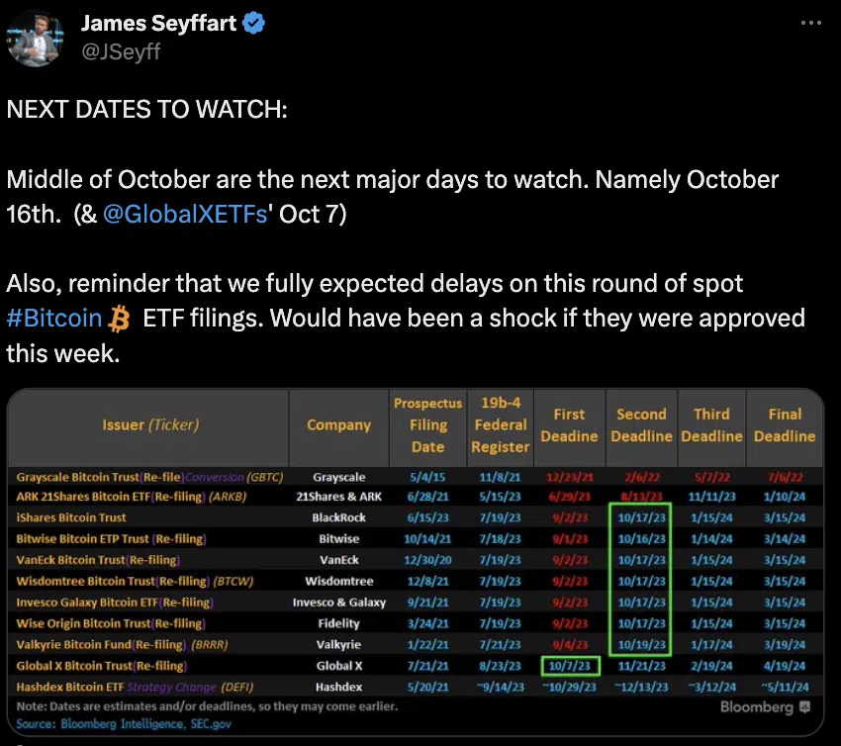Click the Valkyrie 10/19/23 deadline cell
Image resolution: width=841 pixels, height=746 pixels.
click(x=641, y=645)
